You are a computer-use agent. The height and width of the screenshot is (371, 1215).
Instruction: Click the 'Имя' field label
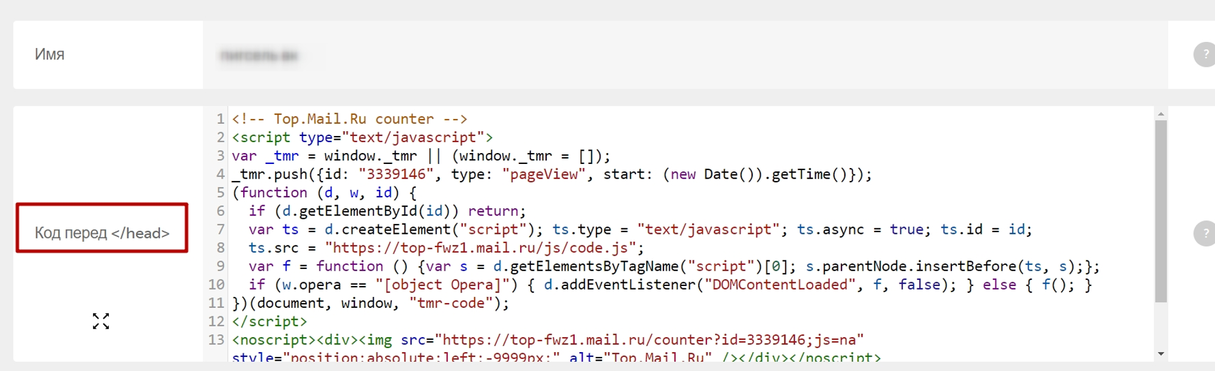pos(49,55)
